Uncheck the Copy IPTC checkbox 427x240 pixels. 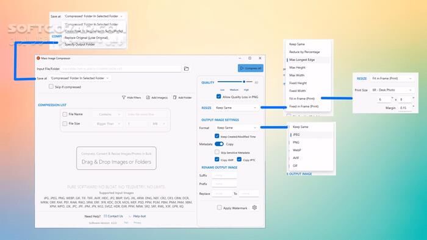pos(239,159)
